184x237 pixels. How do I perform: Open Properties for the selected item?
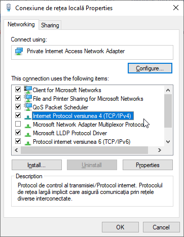tap(148, 165)
